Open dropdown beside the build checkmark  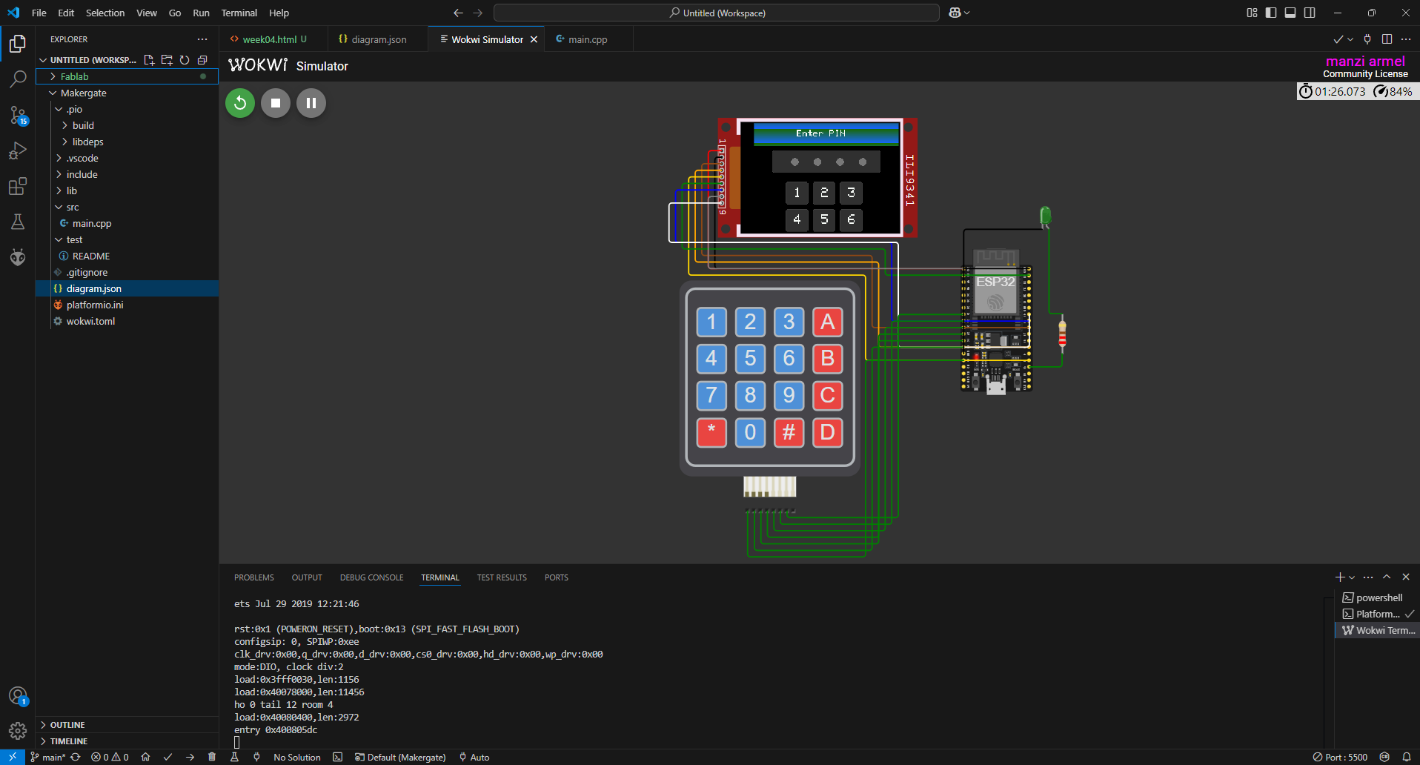[x=1350, y=39]
